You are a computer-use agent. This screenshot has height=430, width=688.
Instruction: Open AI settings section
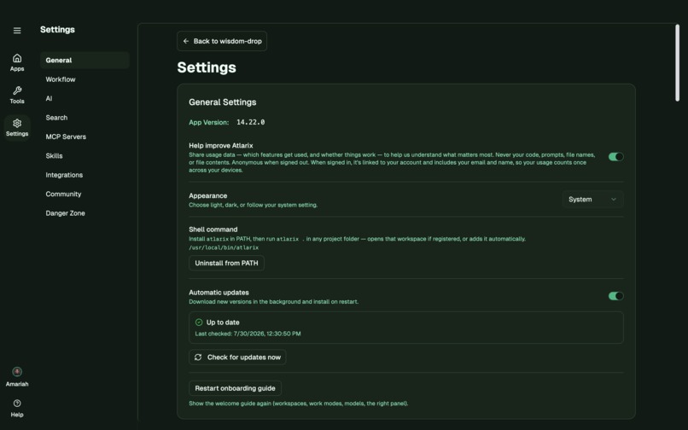point(85,98)
